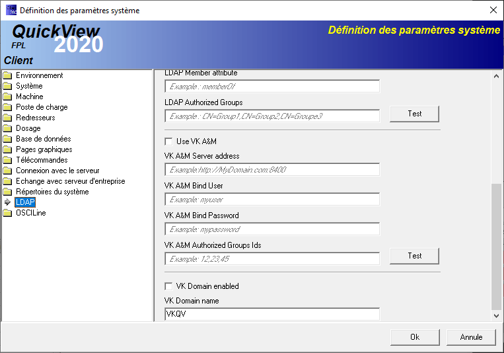Viewport: 504px width, 353px height.
Task: Click the OSCILine folder icon
Action: point(7,213)
